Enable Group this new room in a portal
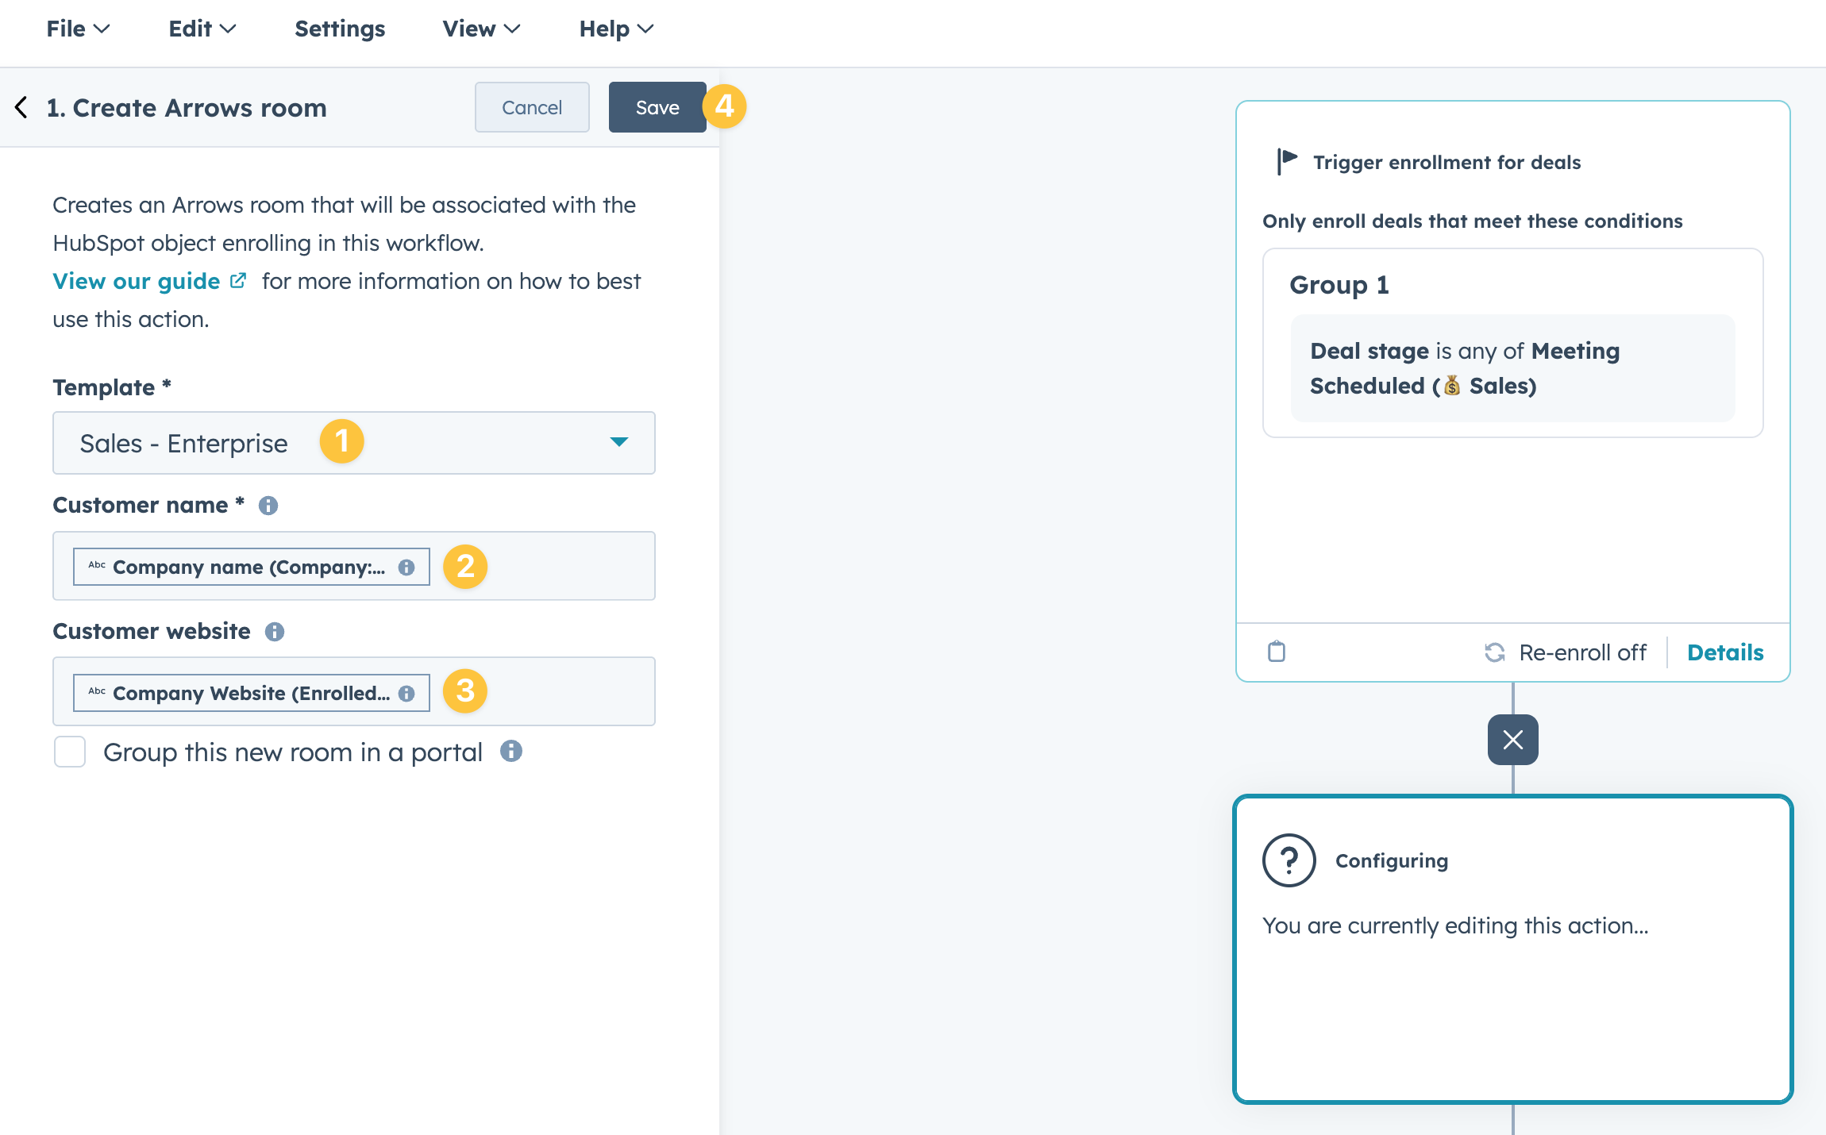1826x1135 pixels. click(x=70, y=752)
